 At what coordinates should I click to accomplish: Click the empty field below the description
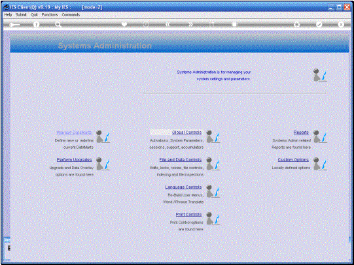[235, 92]
